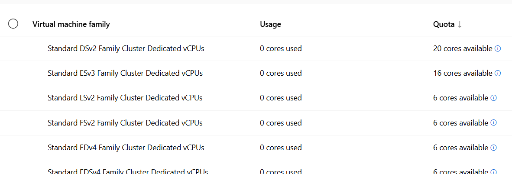Viewport: 512px width, 174px height.
Task: Click info icon for DSv2 quota
Action: 498,48
